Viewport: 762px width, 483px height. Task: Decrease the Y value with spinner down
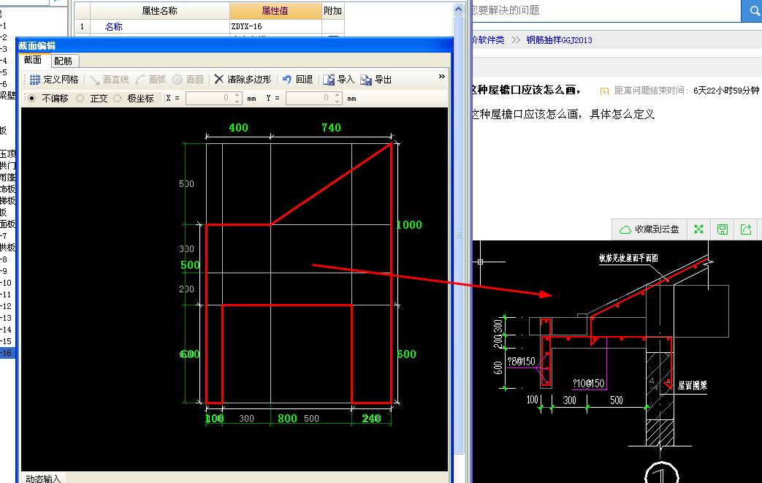pos(338,102)
